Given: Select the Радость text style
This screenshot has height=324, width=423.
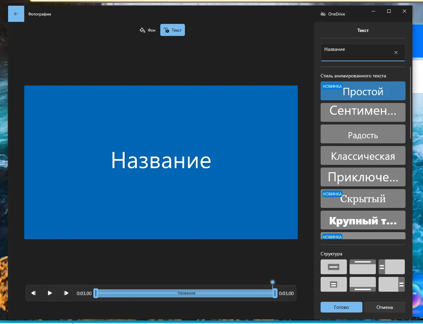Looking at the screenshot, I should pyautogui.click(x=363, y=134).
